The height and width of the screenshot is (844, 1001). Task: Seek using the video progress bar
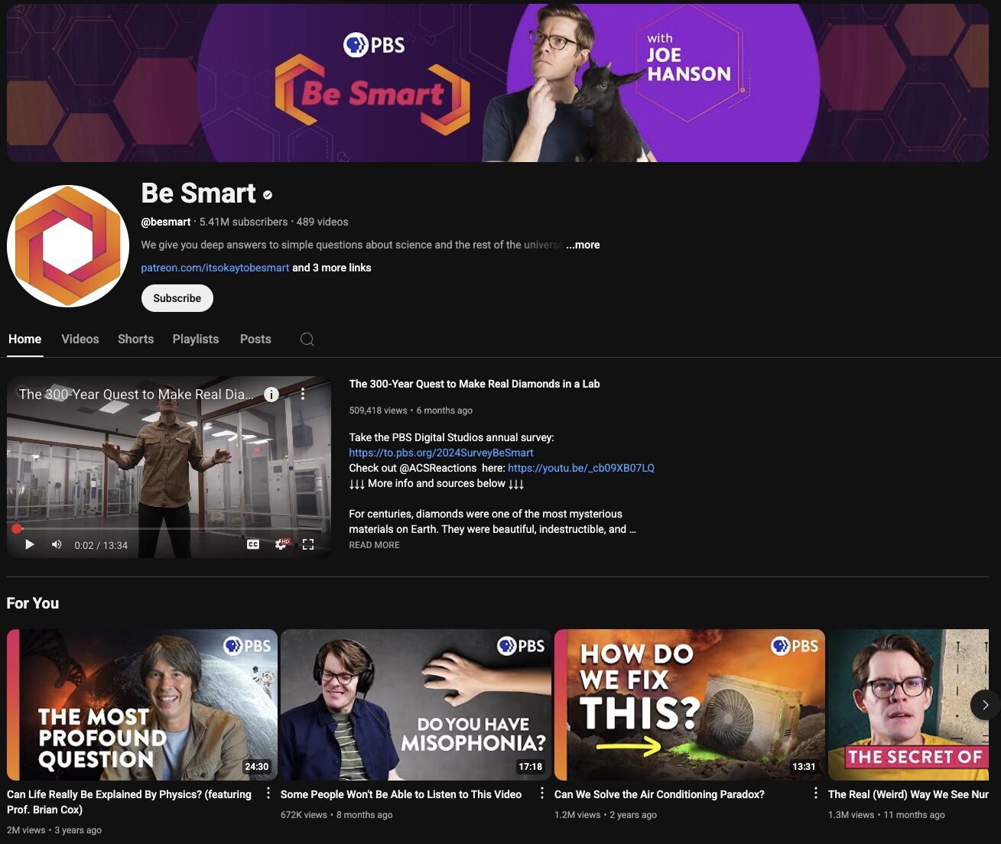pos(169,528)
